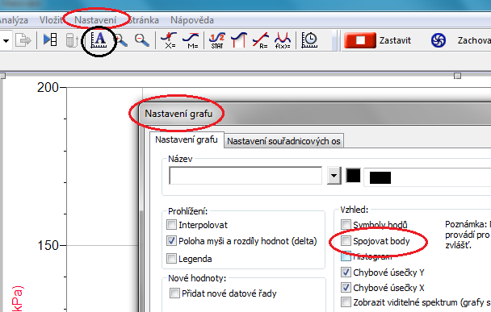Uncheck Chybové úsečky Y

pos(346,272)
